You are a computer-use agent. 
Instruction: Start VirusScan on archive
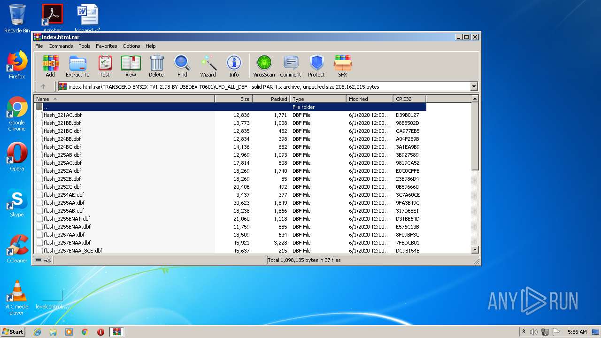coord(264,66)
